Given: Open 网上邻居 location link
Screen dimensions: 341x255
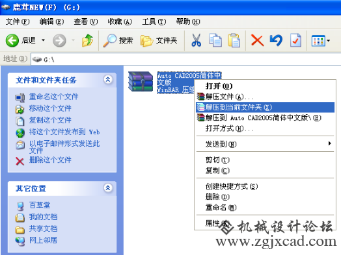Looking at the screenshot, I should pos(44,240).
